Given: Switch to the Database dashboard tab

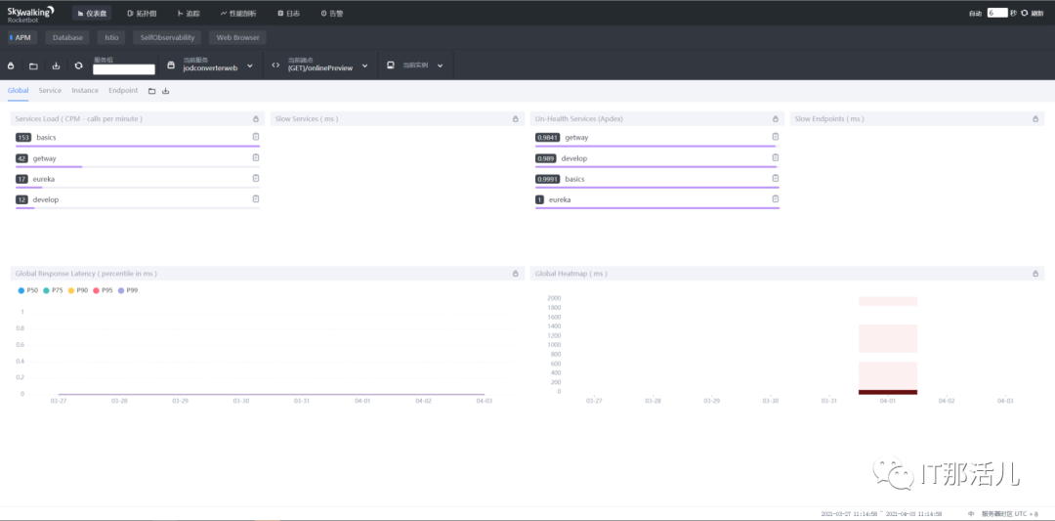Looking at the screenshot, I should (x=67, y=38).
